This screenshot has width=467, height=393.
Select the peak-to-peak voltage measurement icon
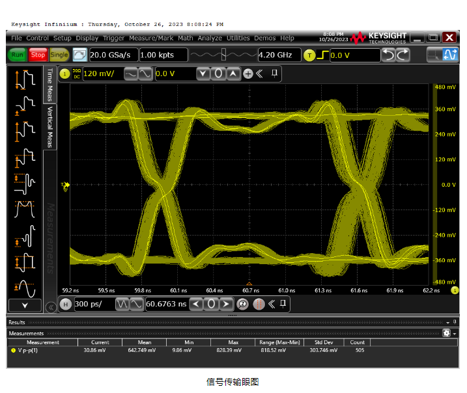(25, 80)
